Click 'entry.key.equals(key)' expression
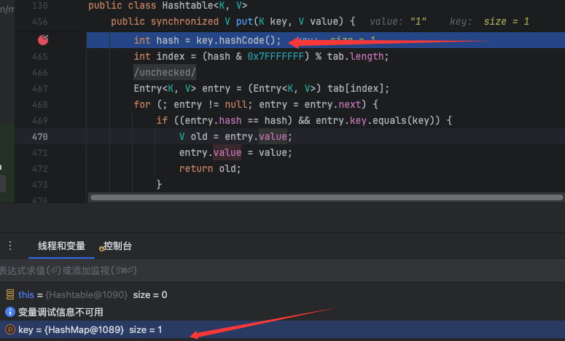565x341 pixels. 378,121
